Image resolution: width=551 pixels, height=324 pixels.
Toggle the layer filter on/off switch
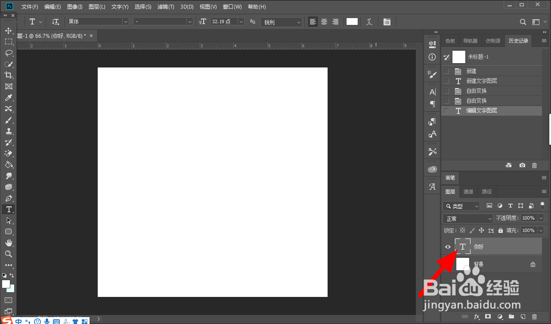tap(542, 205)
